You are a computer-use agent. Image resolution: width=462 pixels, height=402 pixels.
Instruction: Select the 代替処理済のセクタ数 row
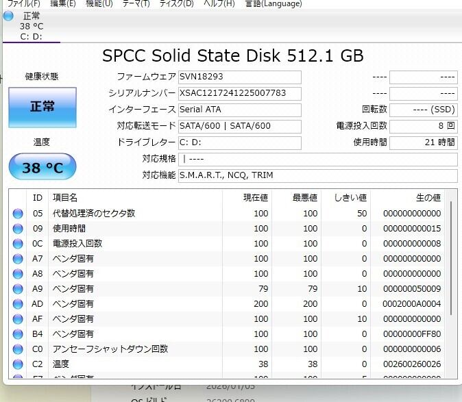[x=227, y=214]
